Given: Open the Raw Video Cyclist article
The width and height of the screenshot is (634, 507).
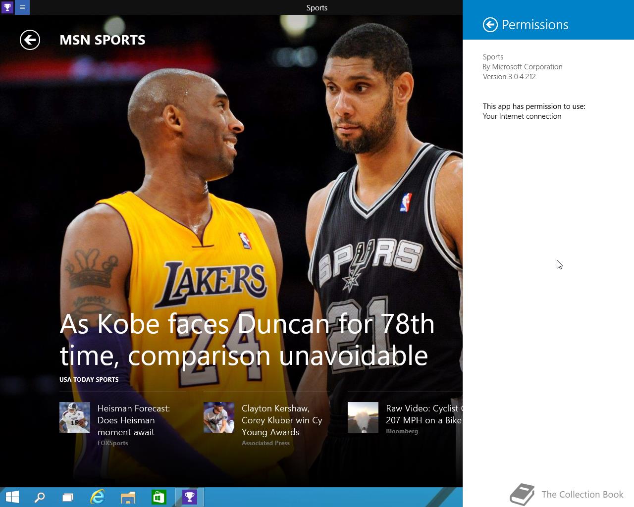Looking at the screenshot, I should click(424, 414).
